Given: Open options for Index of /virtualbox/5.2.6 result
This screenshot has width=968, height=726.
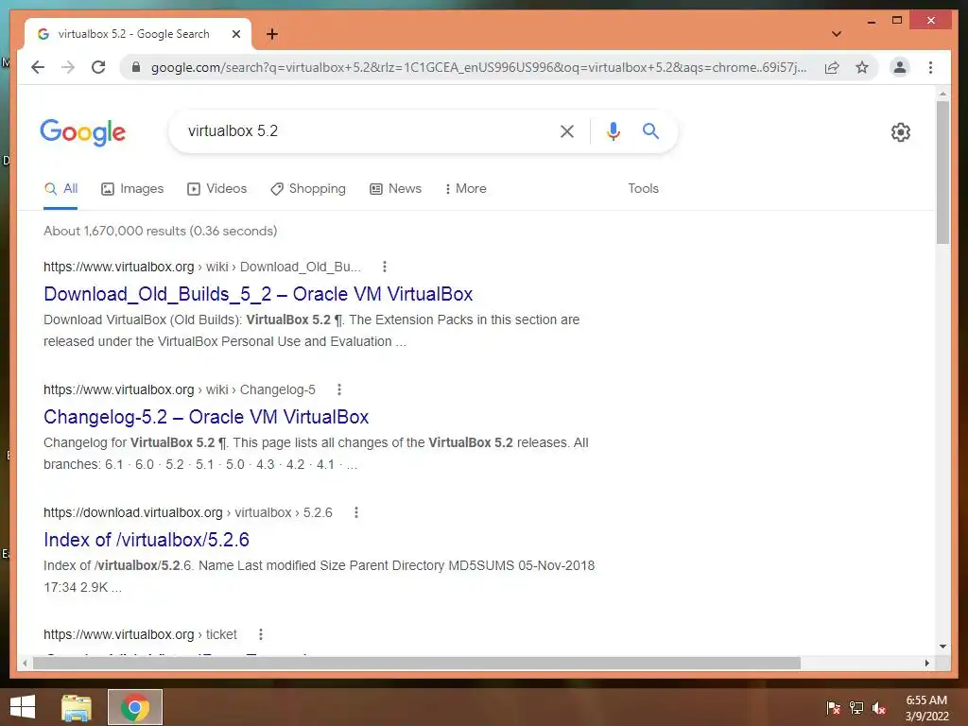Looking at the screenshot, I should (x=356, y=512).
